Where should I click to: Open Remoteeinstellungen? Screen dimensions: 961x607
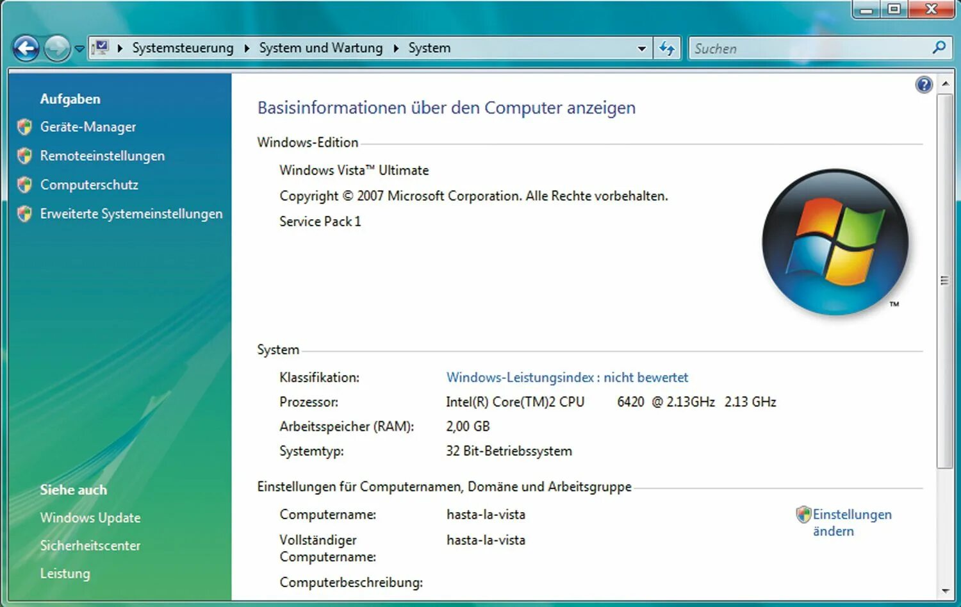point(103,156)
